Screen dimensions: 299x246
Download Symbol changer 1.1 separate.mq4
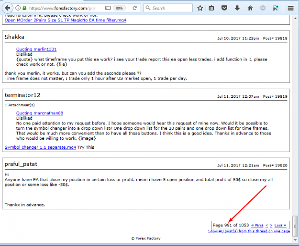[40, 147]
